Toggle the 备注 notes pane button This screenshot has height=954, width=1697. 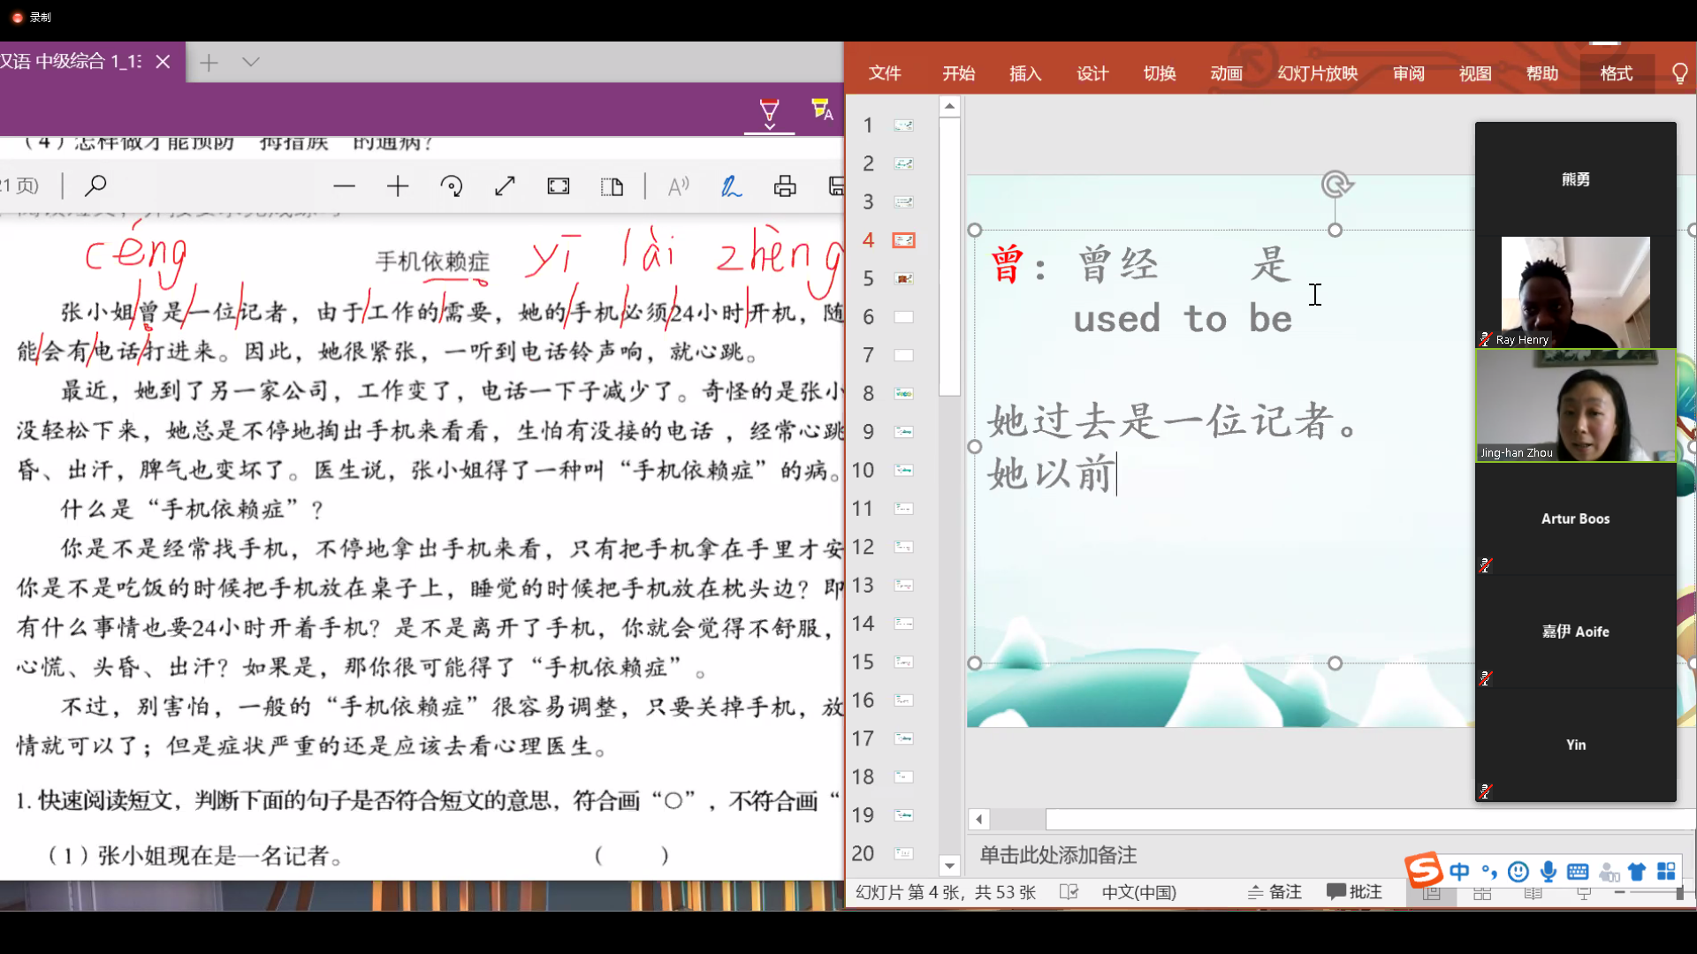coord(1275,892)
